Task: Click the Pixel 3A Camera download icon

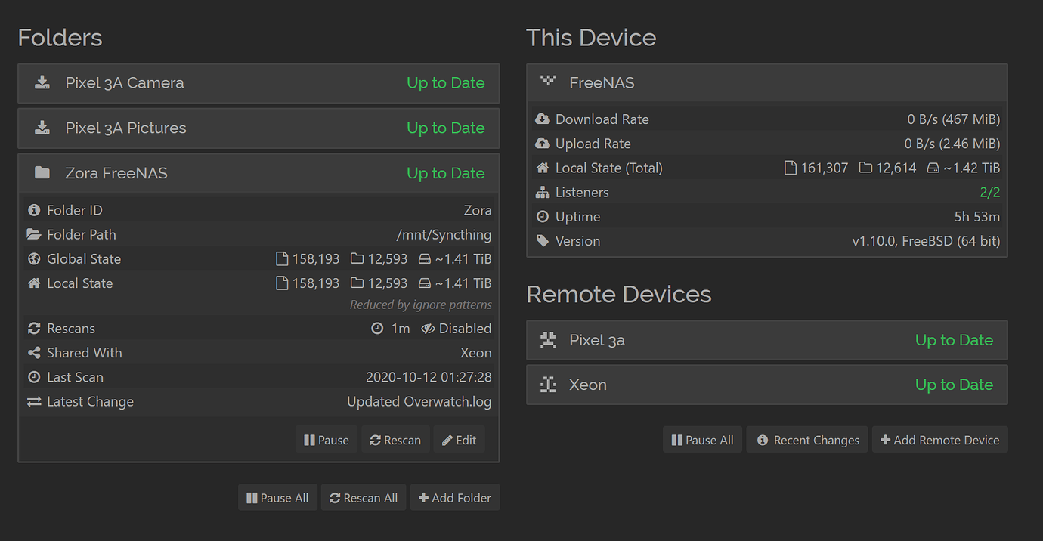Action: 42,83
